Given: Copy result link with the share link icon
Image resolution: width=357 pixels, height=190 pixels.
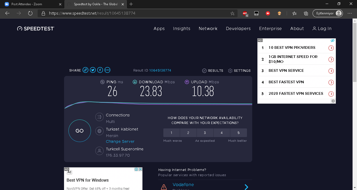Looking at the screenshot, I should click(x=85, y=70).
